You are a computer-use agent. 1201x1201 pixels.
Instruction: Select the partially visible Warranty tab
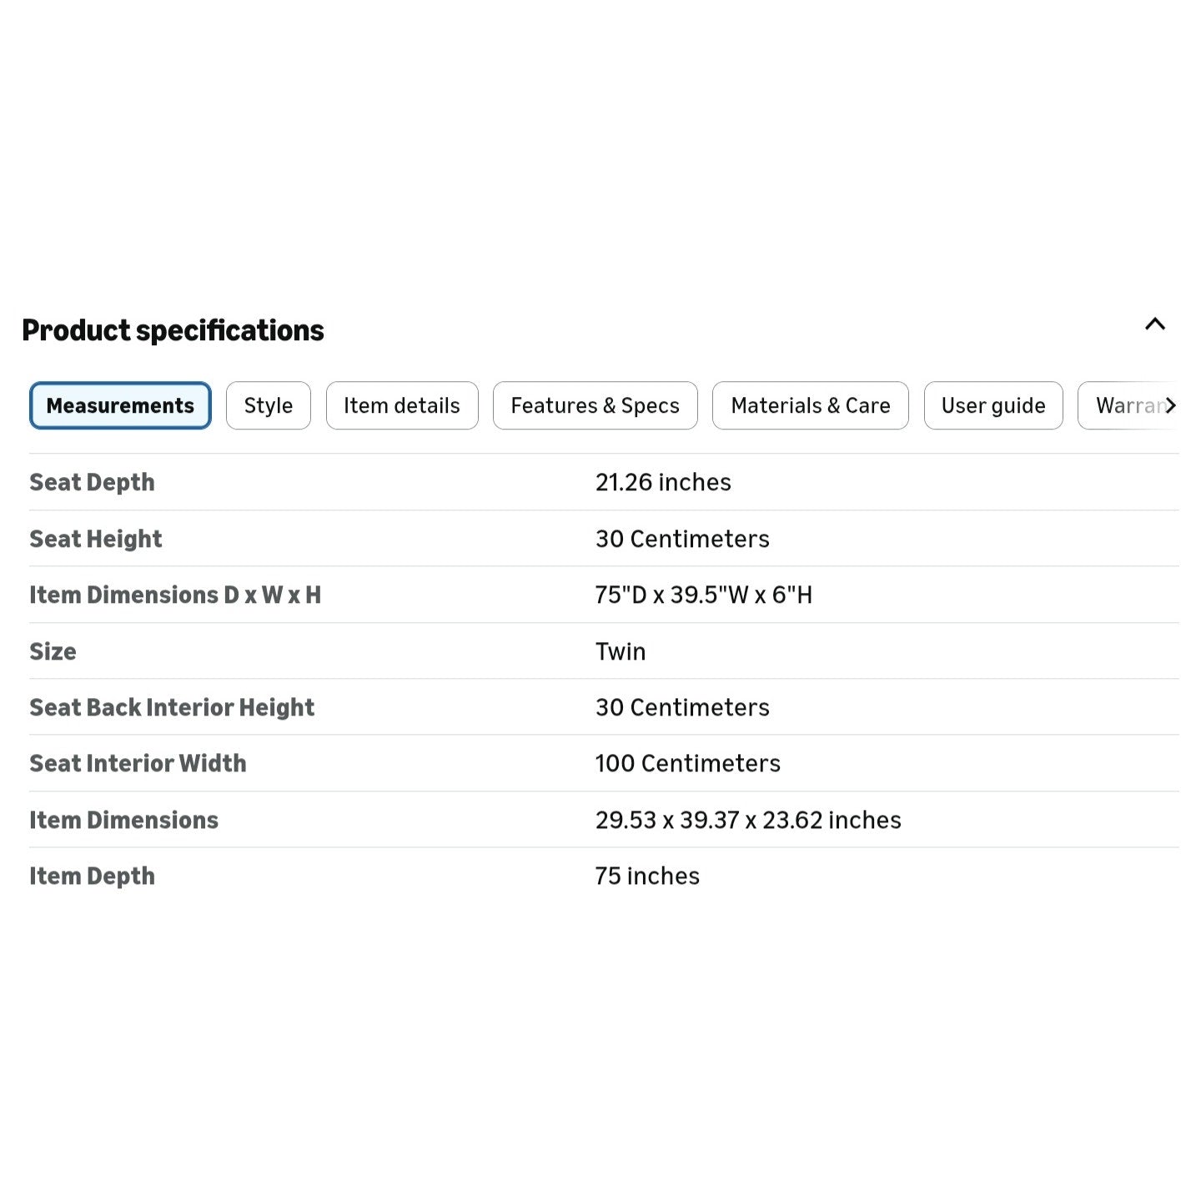[x=1126, y=405]
